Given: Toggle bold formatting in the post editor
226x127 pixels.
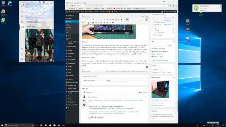Looking at the screenshot, I should point(93,20).
